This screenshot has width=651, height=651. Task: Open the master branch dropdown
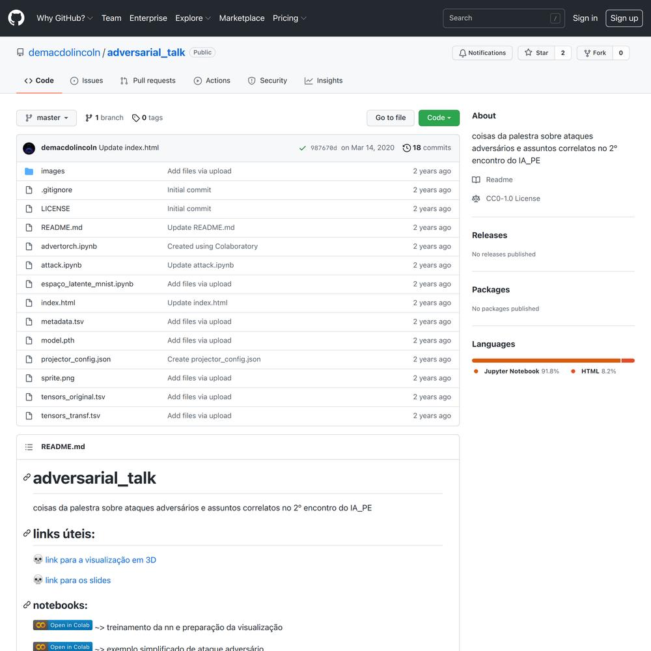point(46,118)
